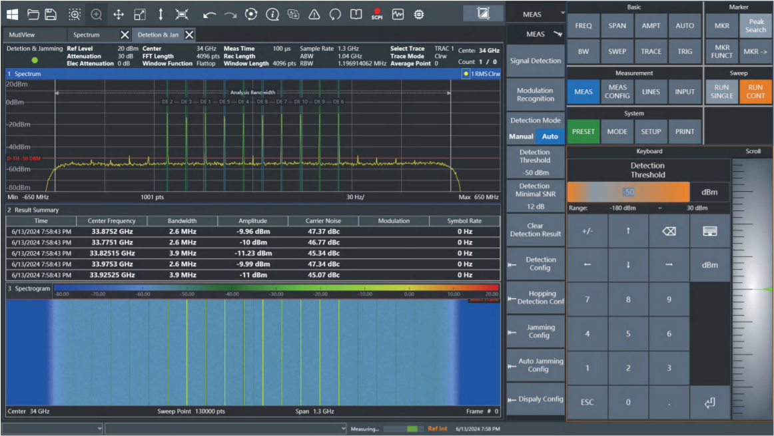This screenshot has width=774, height=436.
Task: Expand Auto Jamming Config submenu
Action: click(536, 365)
